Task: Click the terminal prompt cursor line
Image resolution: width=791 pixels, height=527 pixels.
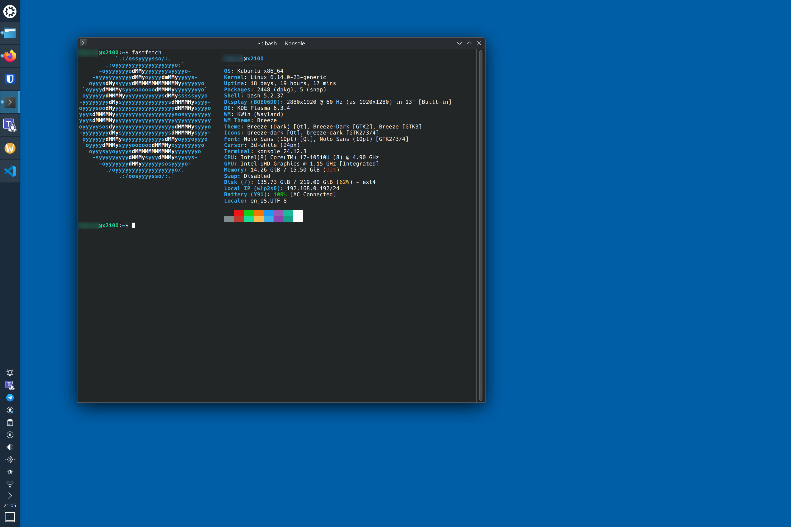Action: (106, 226)
